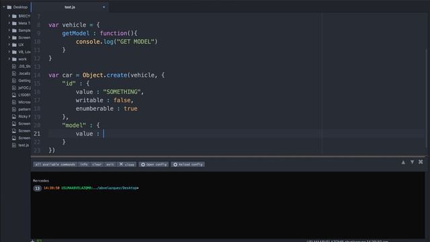Click the $RECY folder icon
Screen dimensions: 430x242
point(15,16)
